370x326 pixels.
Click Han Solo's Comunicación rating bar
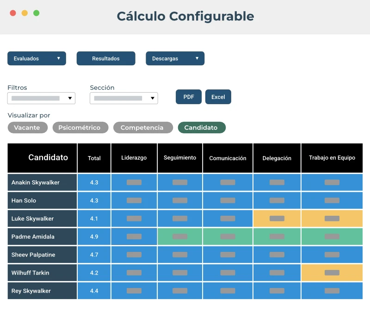tap(228, 201)
